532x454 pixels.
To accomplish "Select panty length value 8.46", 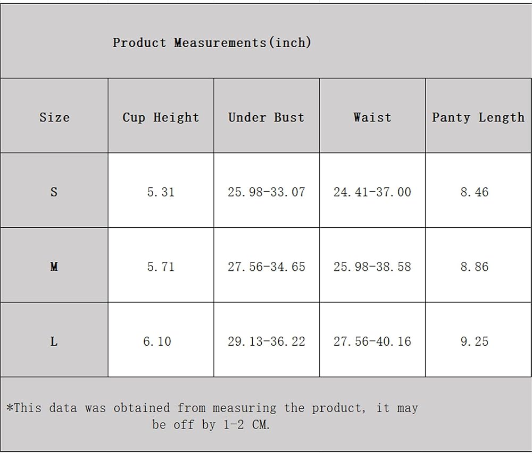I will click(x=475, y=192).
